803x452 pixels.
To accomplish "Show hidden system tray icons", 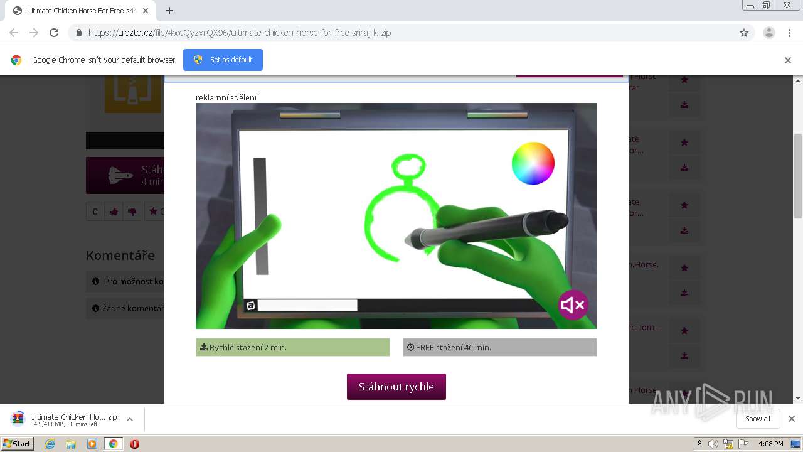I will tap(699, 444).
